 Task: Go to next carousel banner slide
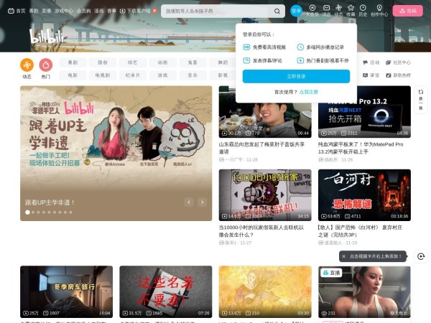tap(201, 202)
